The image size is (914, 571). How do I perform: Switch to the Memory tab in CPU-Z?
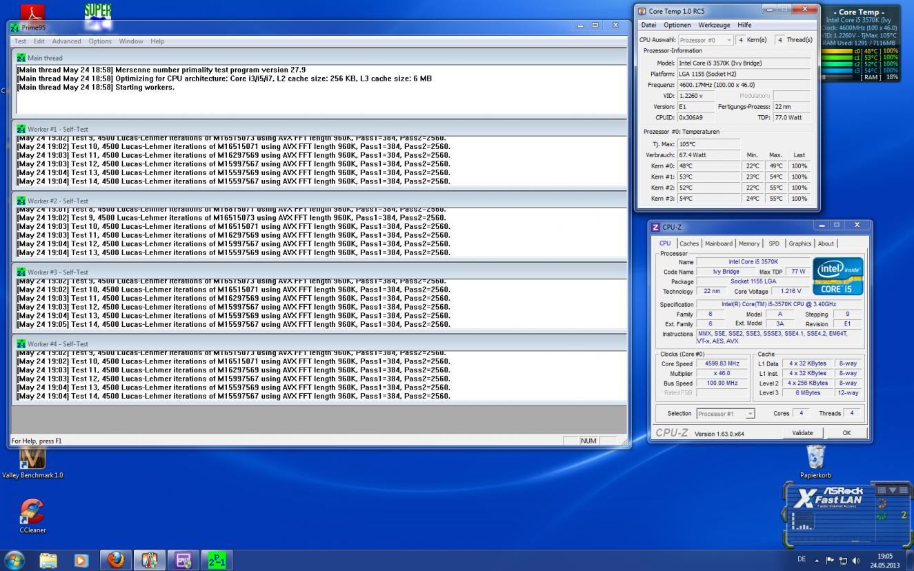point(749,243)
